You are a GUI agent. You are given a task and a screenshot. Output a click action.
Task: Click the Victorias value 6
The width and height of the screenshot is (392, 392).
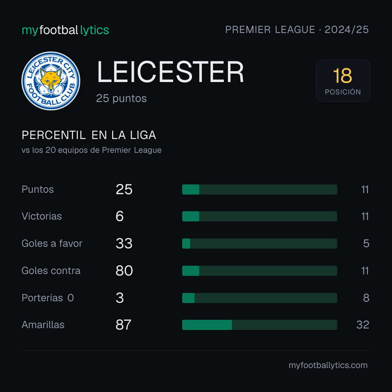point(119,216)
